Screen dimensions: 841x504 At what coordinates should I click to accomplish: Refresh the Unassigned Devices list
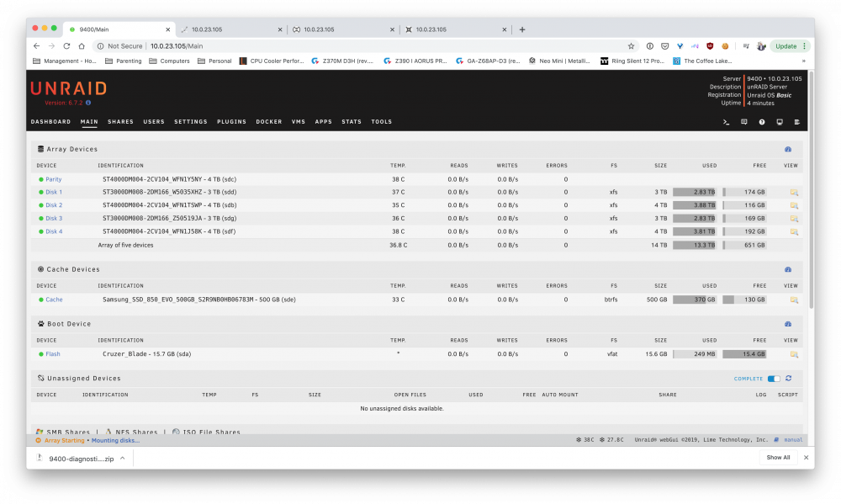[789, 379]
